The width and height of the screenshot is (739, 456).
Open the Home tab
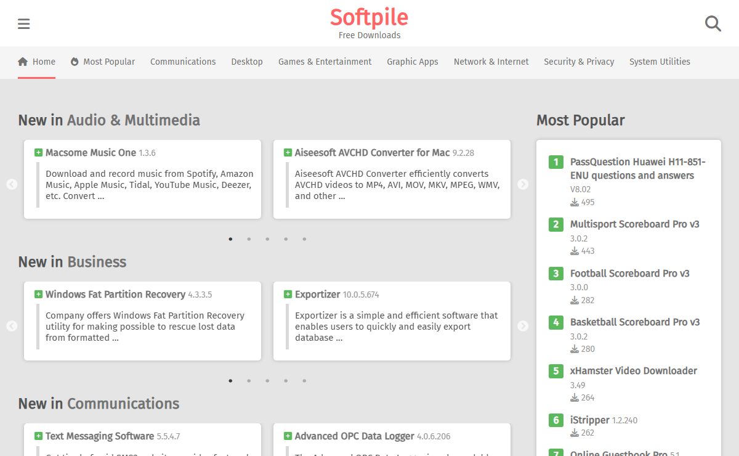[x=37, y=62]
